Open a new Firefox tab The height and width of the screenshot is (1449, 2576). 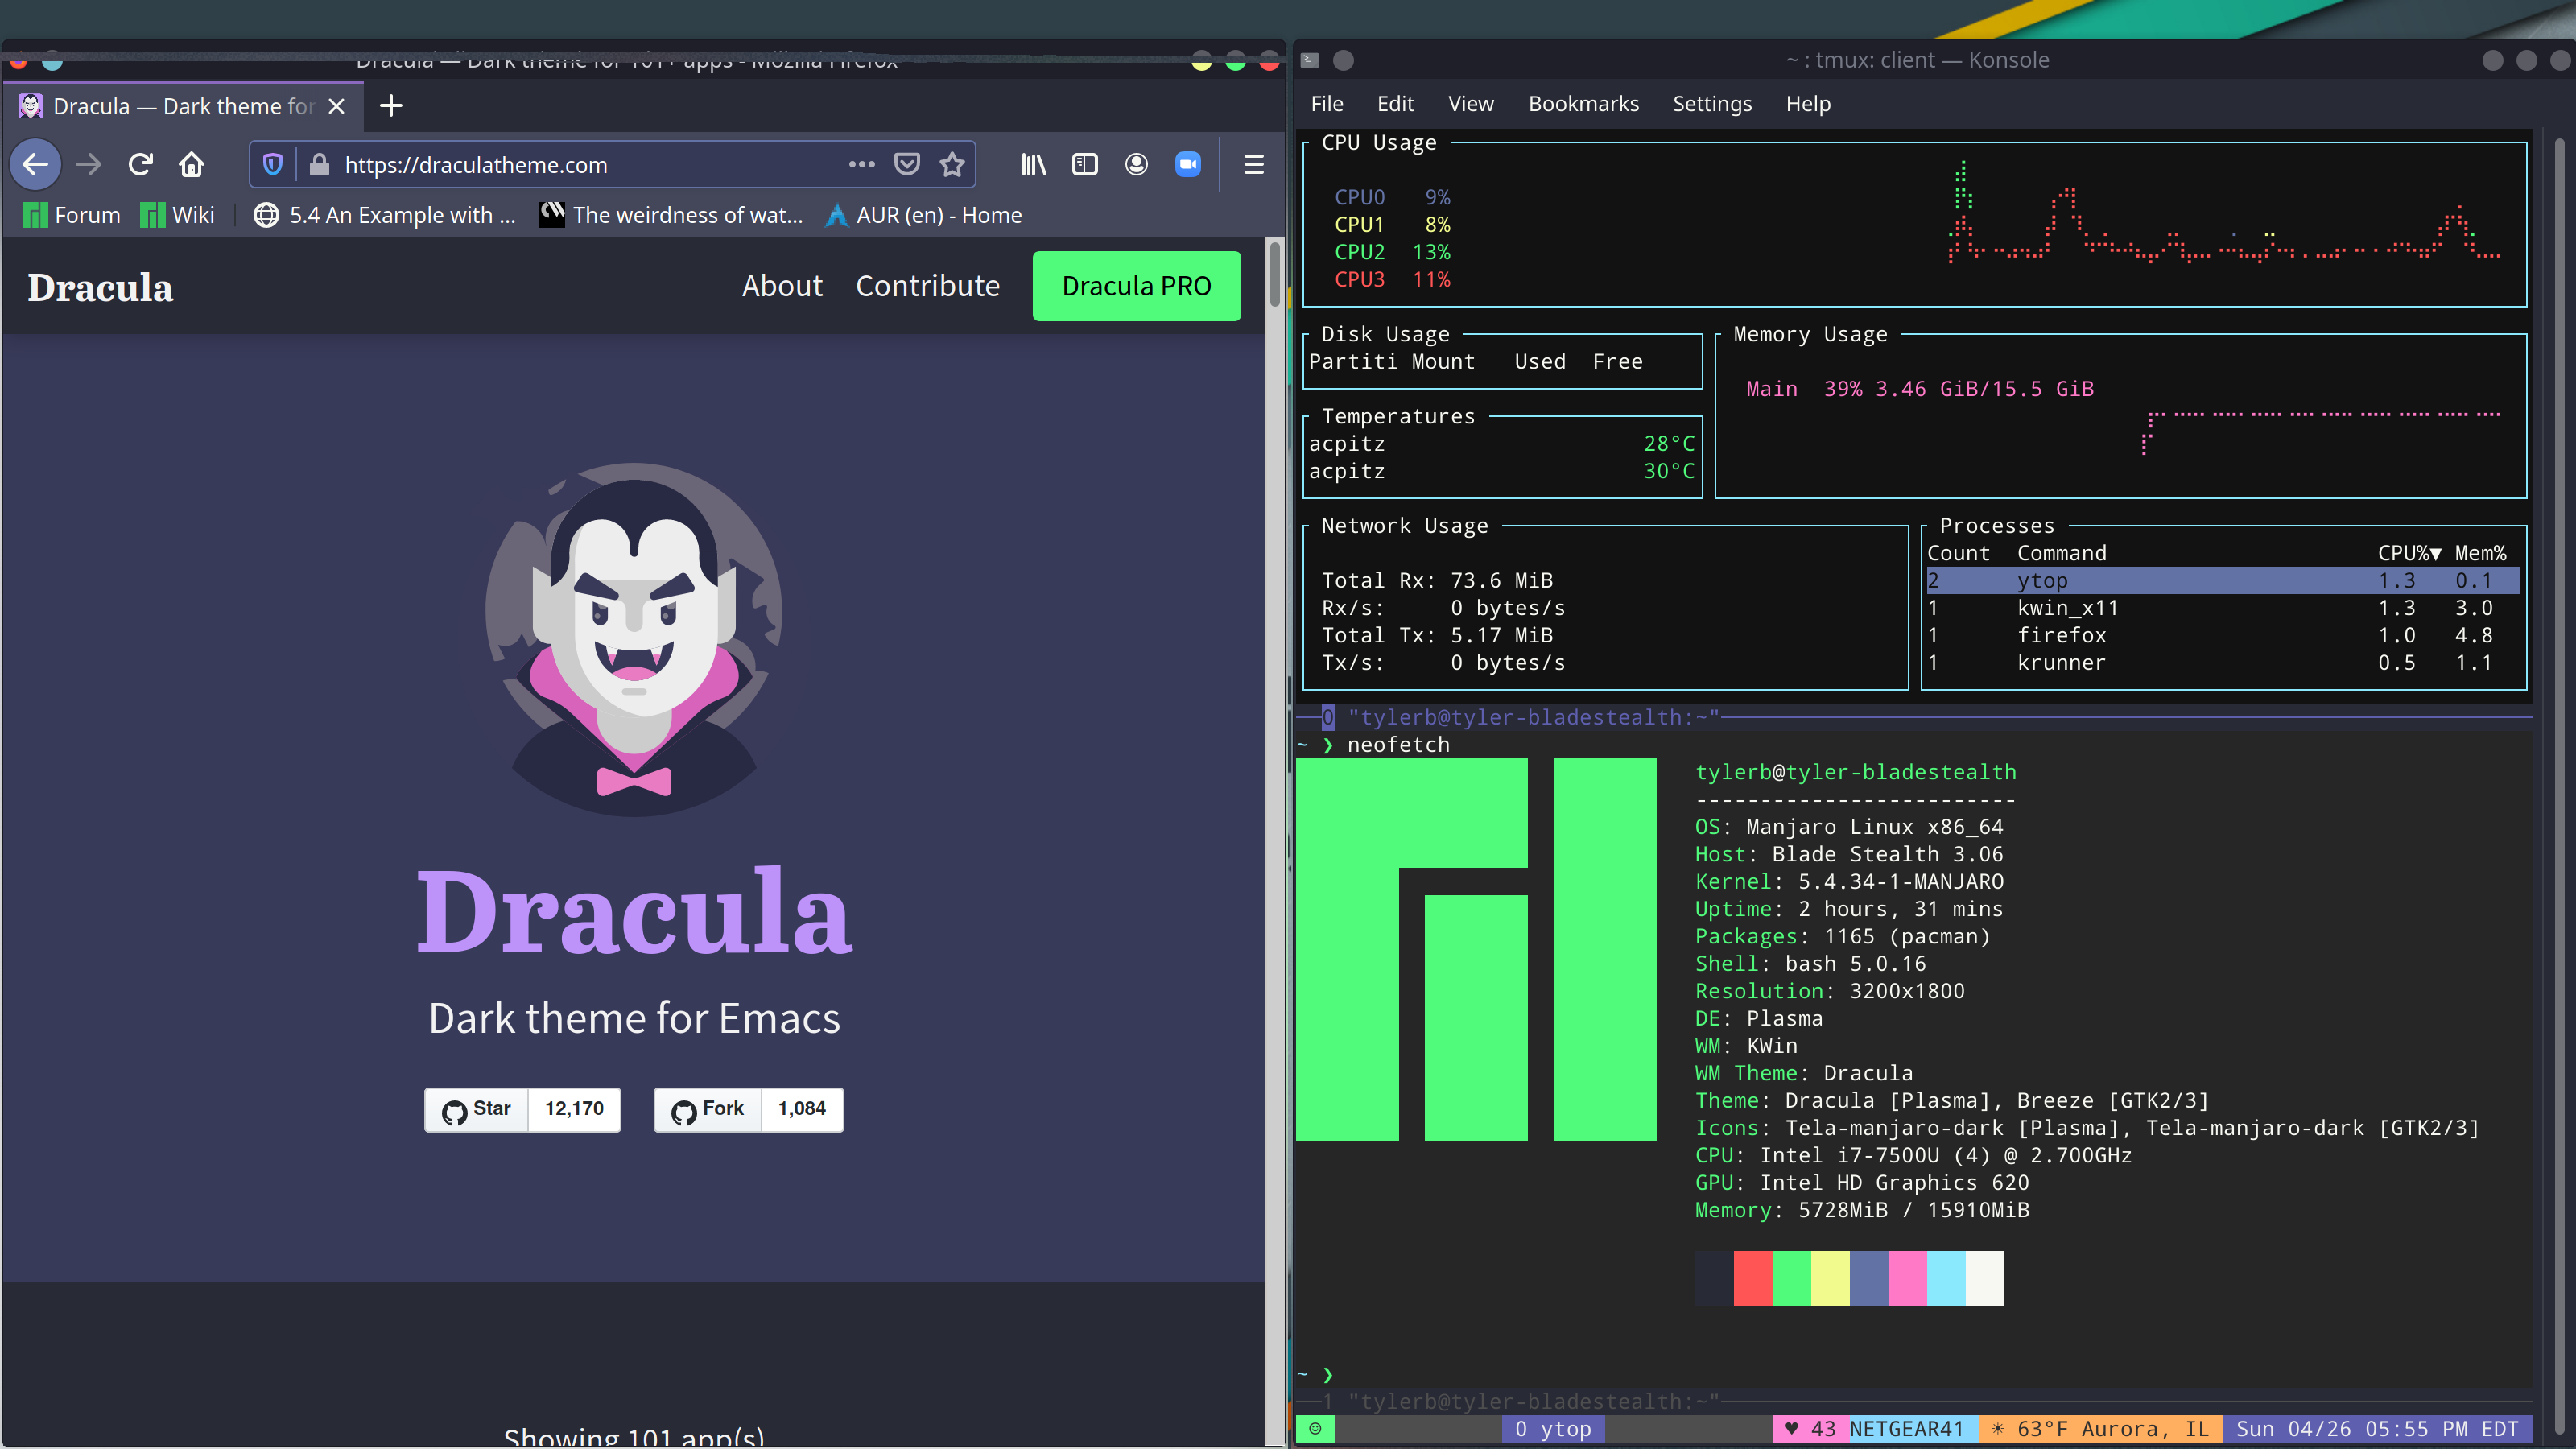click(x=391, y=106)
